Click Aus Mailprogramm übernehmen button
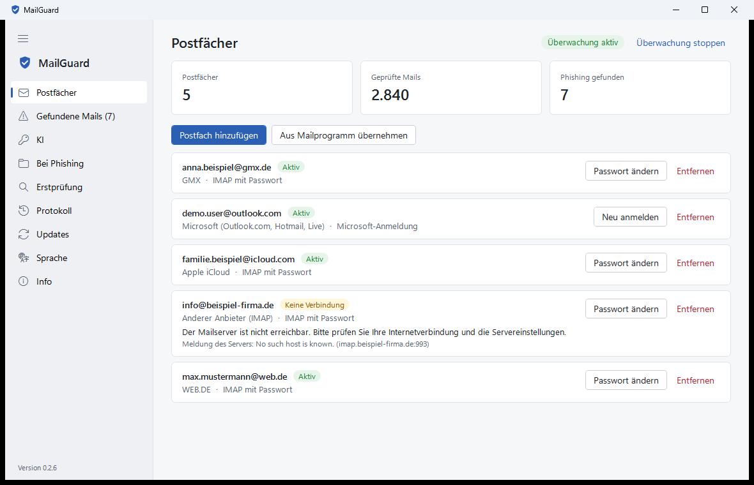 (x=344, y=135)
